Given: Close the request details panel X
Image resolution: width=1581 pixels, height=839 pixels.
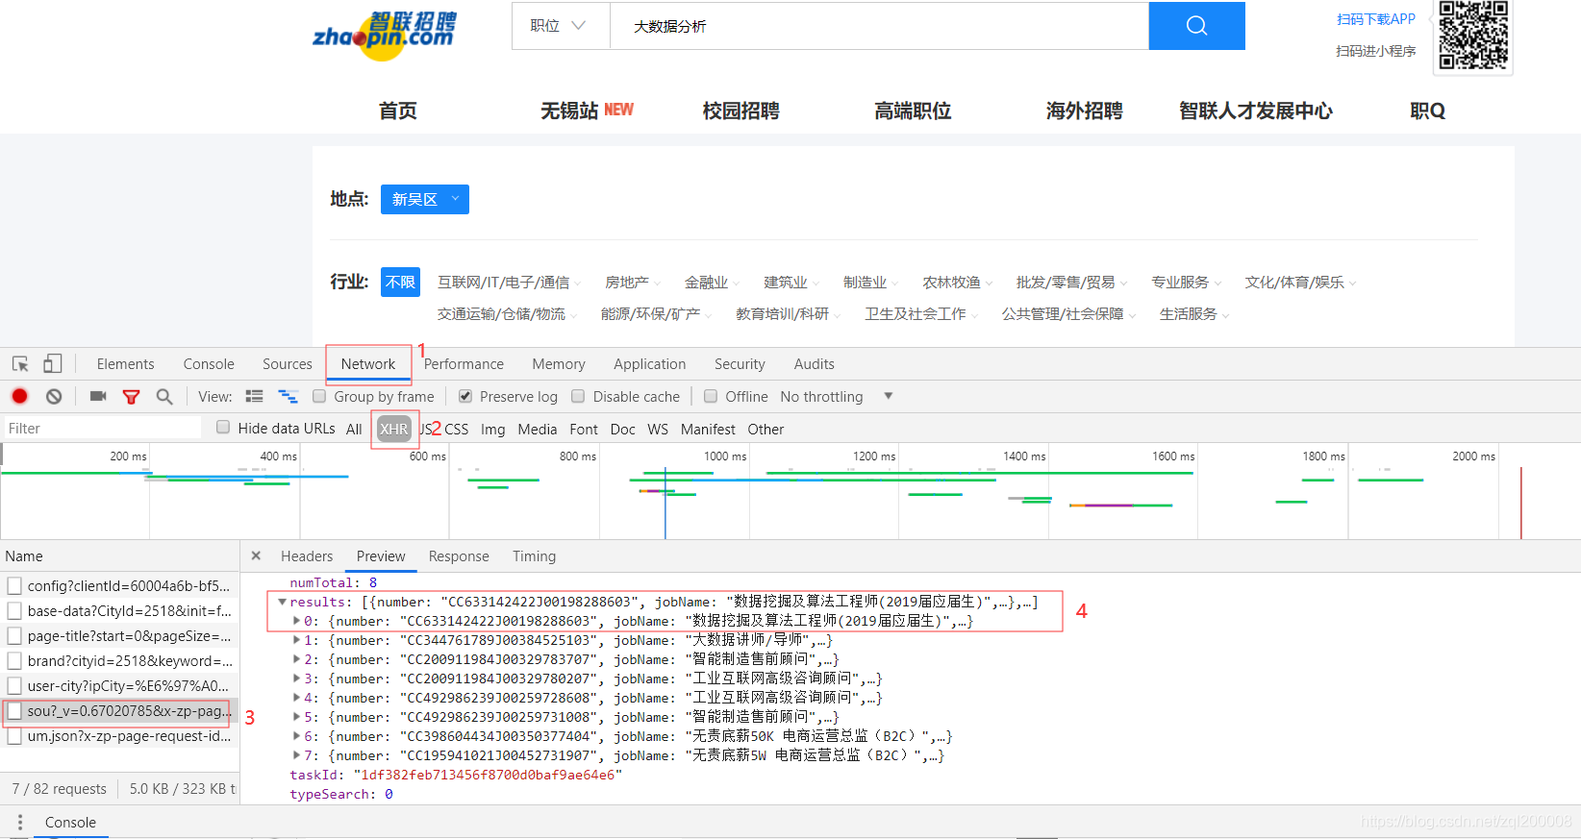Looking at the screenshot, I should tap(256, 555).
